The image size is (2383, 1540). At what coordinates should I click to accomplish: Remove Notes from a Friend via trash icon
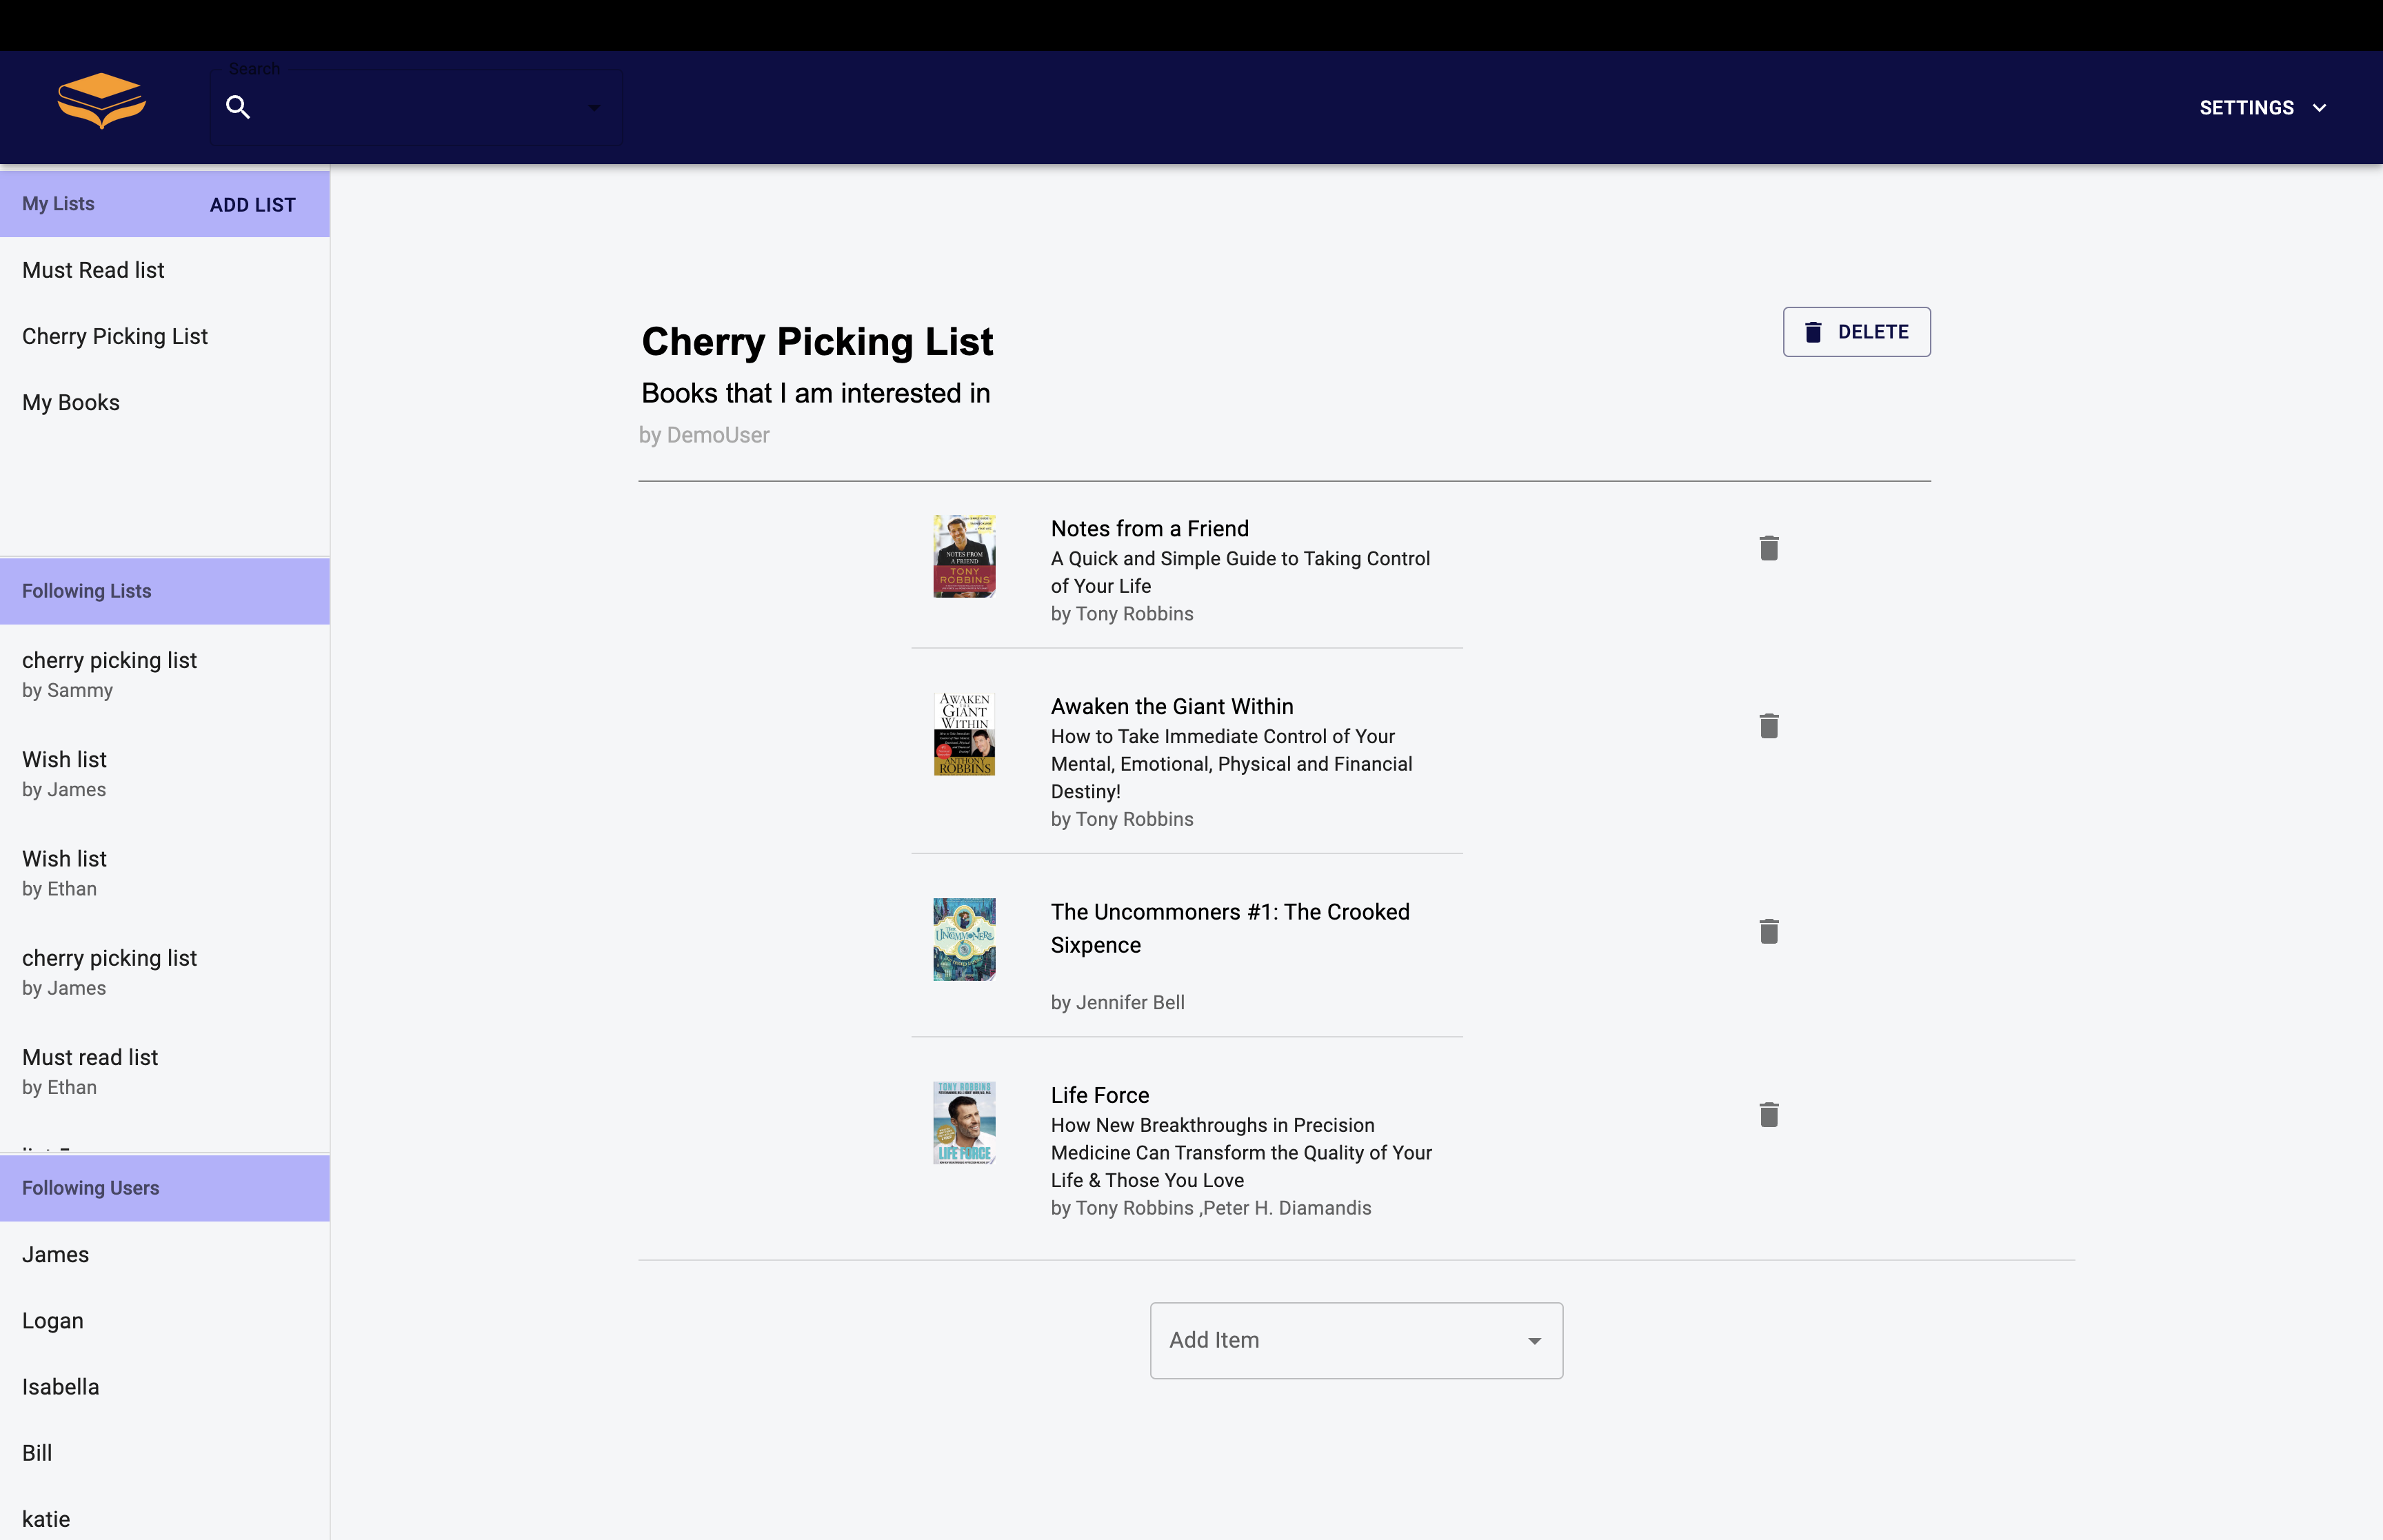click(x=1768, y=548)
